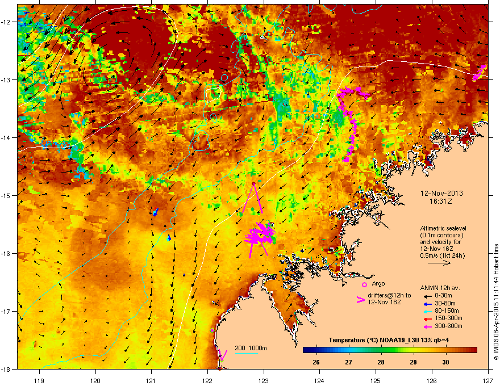Click the '127' longitude axis label
Screen dimensions: 500x386
point(488,380)
